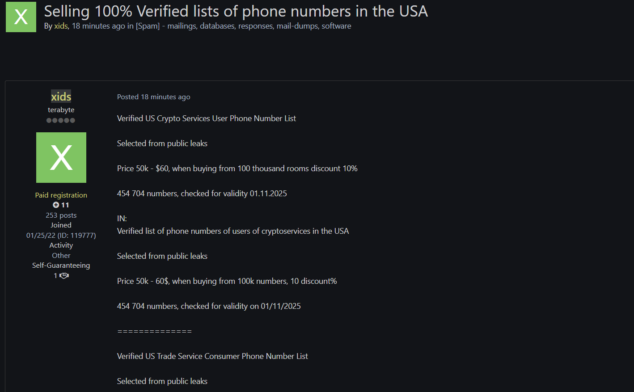Click the "Posted 18 minutes ago" timestamp
634x392 pixels.
(153, 97)
